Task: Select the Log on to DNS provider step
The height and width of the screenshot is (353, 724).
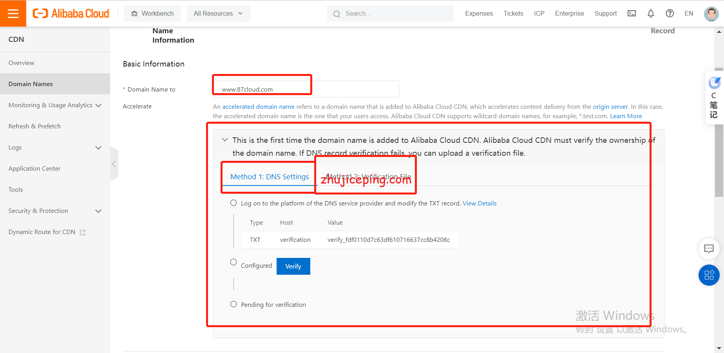Action: click(x=233, y=203)
